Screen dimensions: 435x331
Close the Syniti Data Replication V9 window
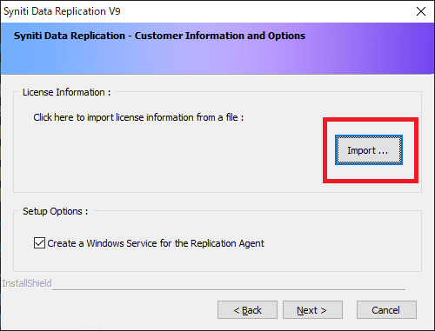click(x=421, y=11)
